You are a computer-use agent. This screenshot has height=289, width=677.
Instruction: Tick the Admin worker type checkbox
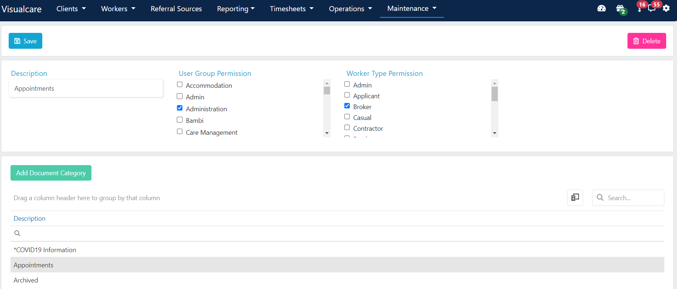(347, 84)
